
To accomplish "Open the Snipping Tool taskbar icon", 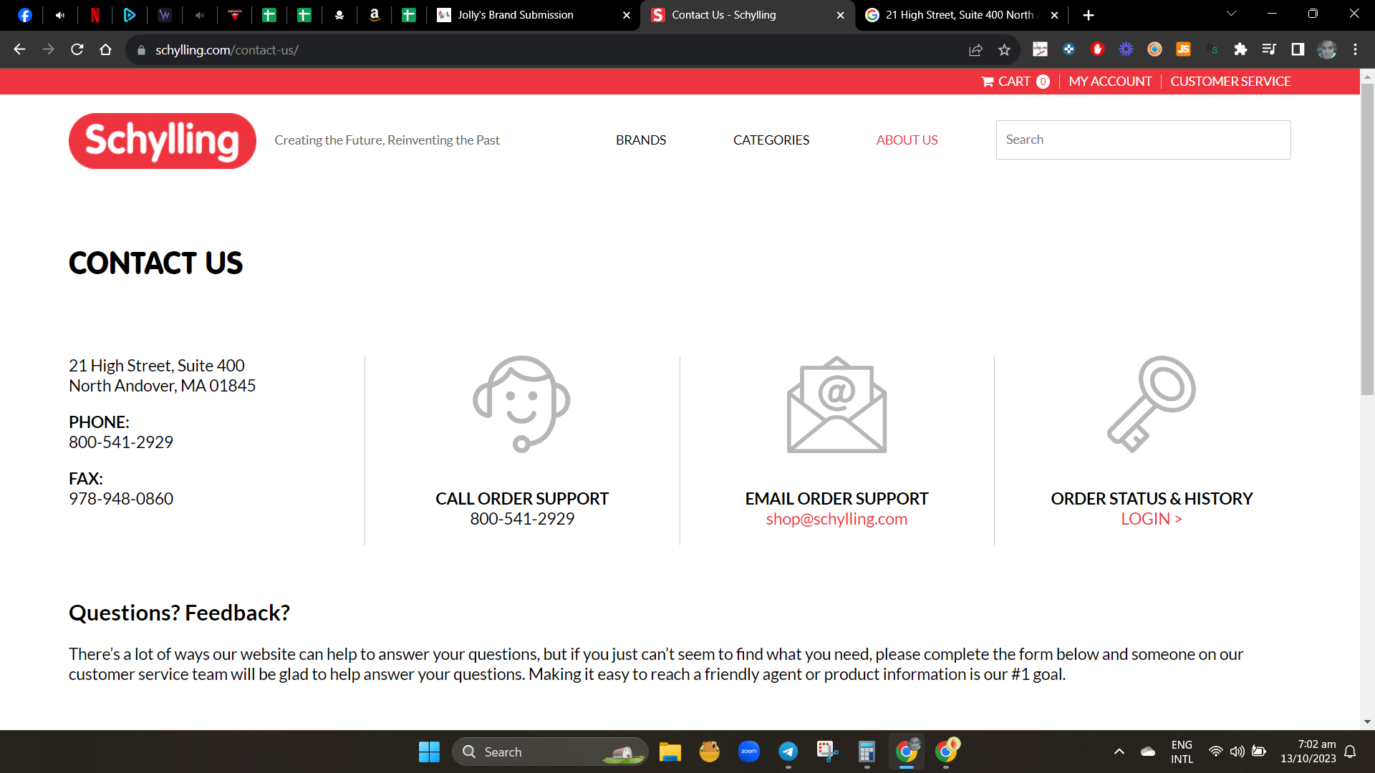I will pyautogui.click(x=827, y=752).
